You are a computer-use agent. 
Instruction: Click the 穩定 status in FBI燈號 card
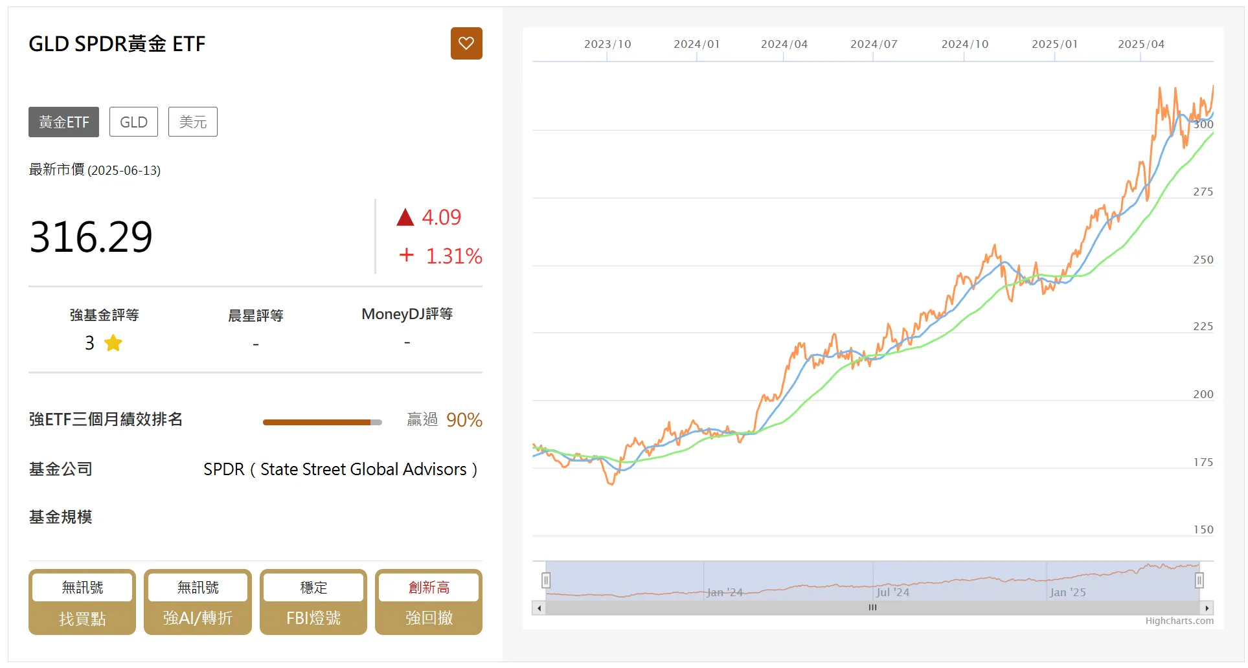(313, 587)
